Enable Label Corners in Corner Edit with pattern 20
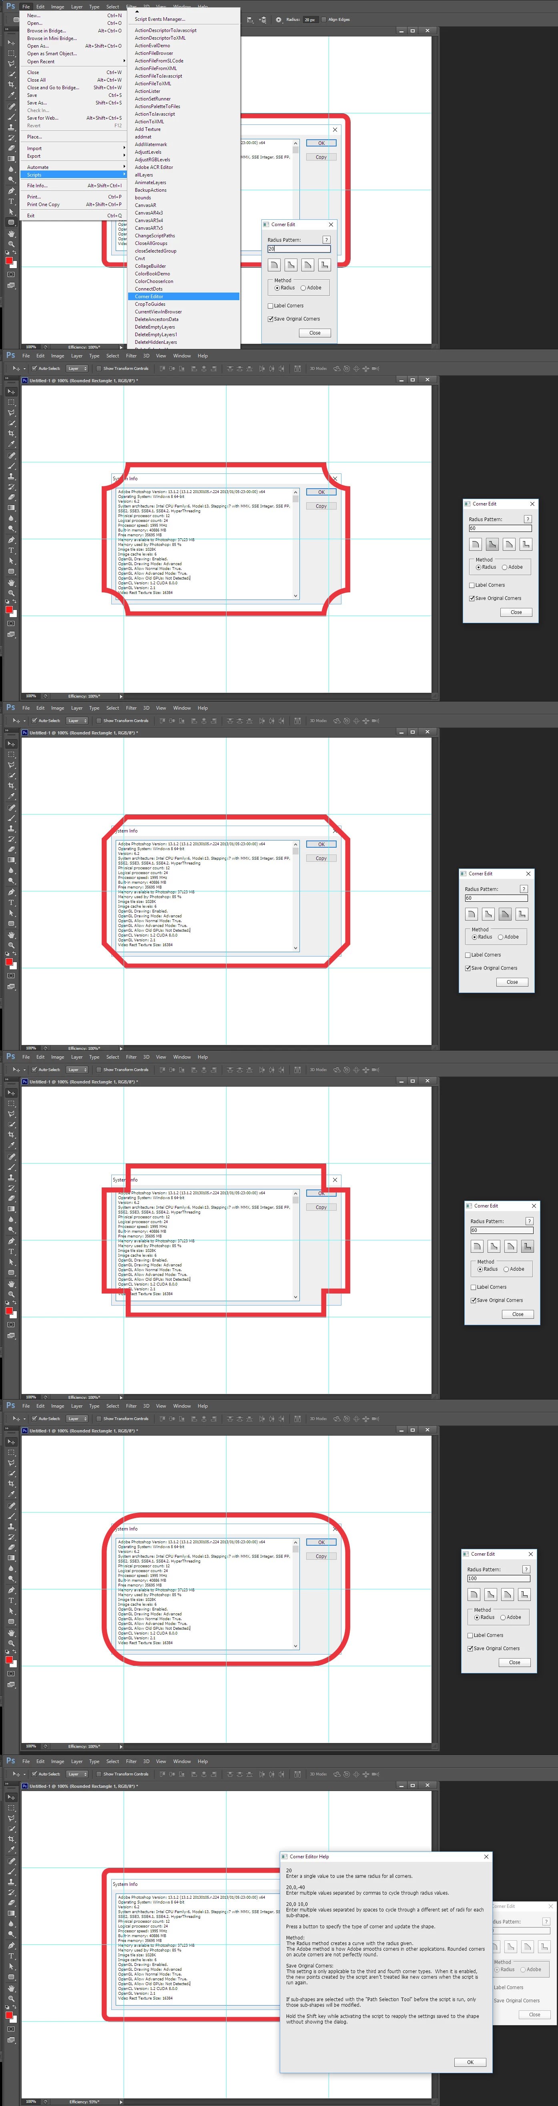 coord(285,306)
